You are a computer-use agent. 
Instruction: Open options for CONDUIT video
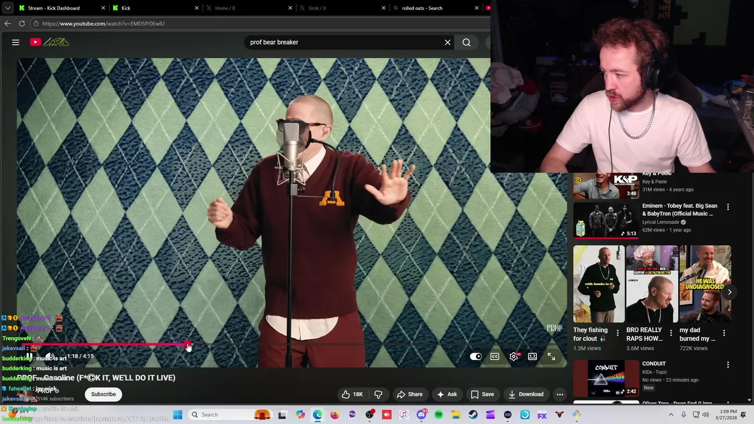point(728,365)
